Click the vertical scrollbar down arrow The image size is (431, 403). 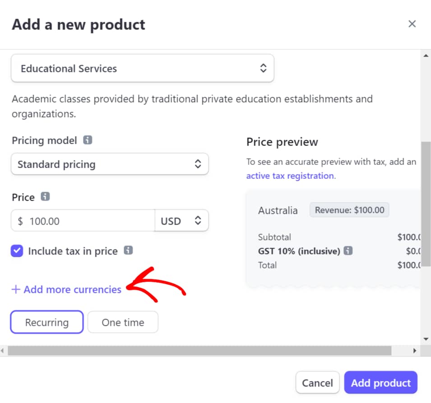tap(426, 339)
